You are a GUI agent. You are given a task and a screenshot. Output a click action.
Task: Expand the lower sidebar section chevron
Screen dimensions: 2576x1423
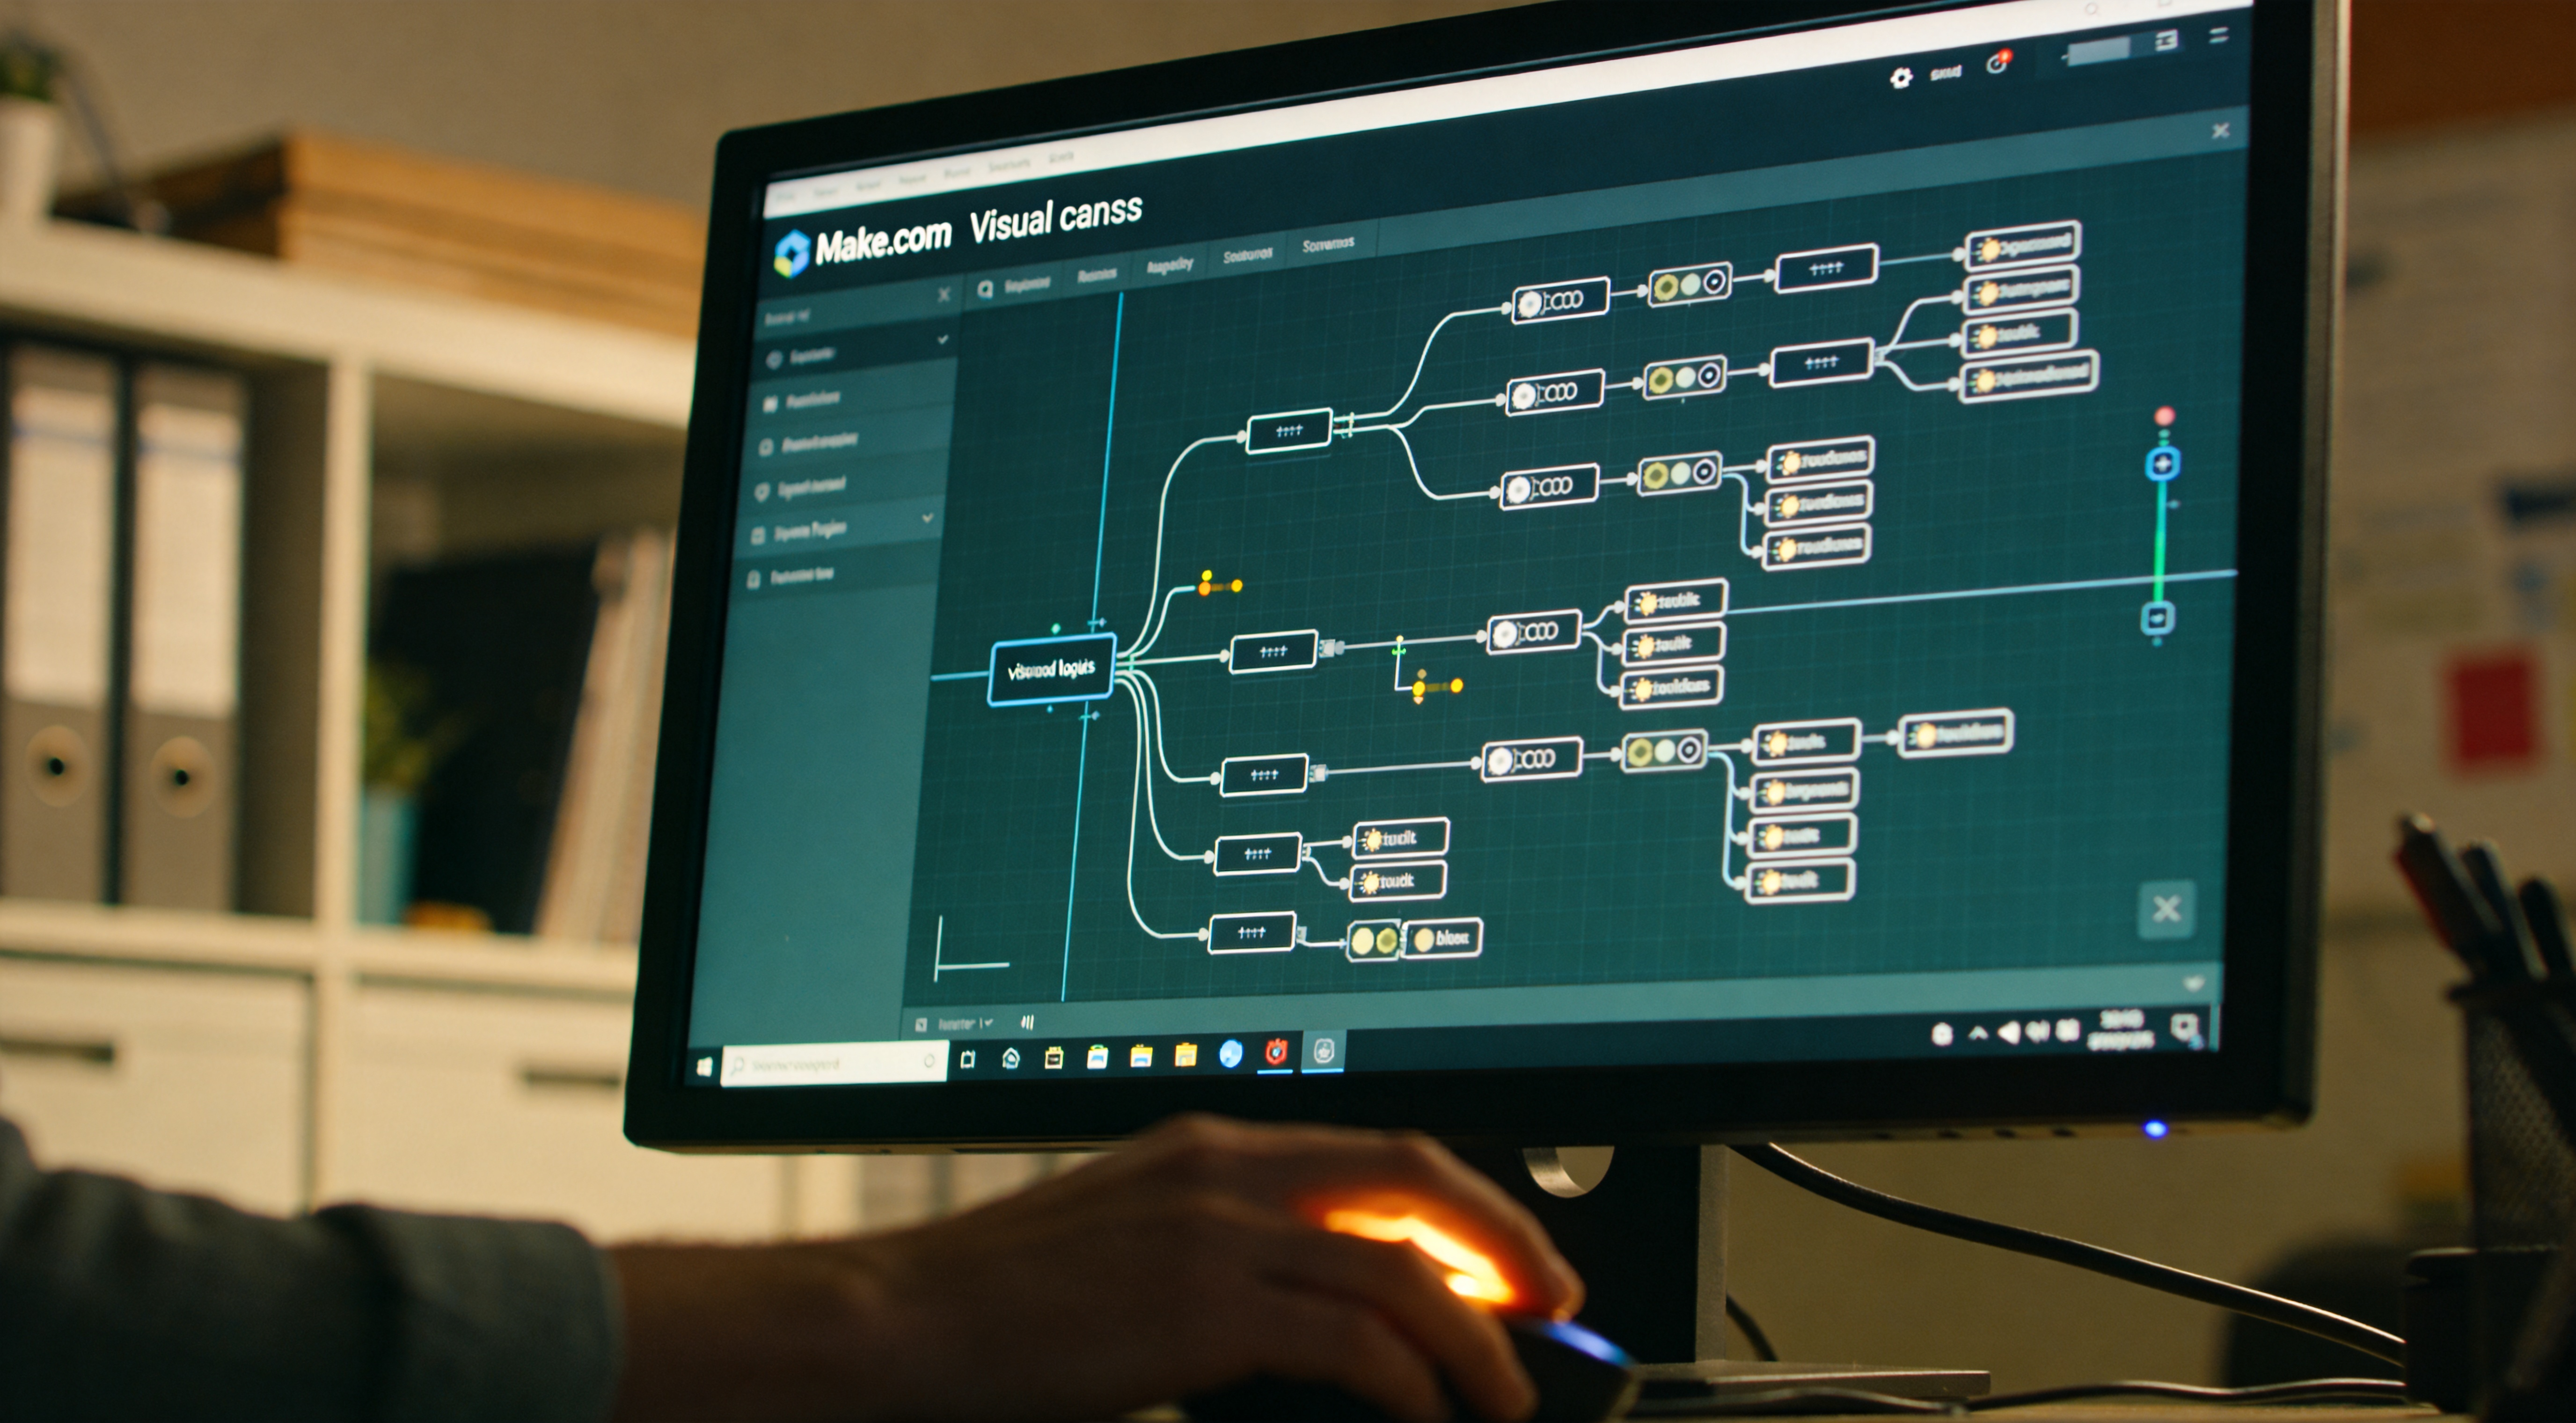click(927, 518)
